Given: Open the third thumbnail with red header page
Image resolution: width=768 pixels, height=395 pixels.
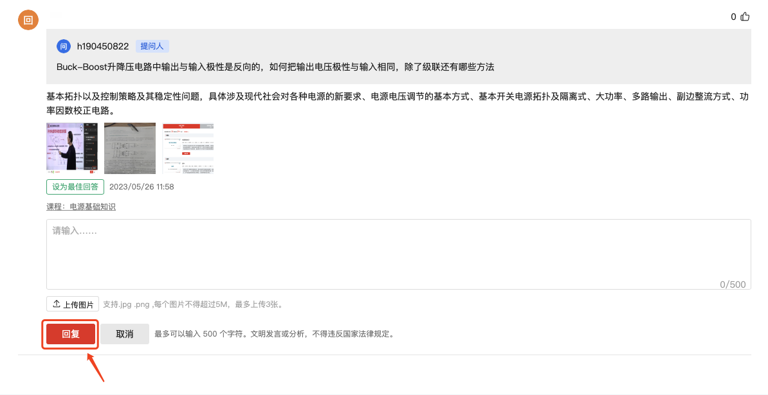Looking at the screenshot, I should (x=188, y=148).
